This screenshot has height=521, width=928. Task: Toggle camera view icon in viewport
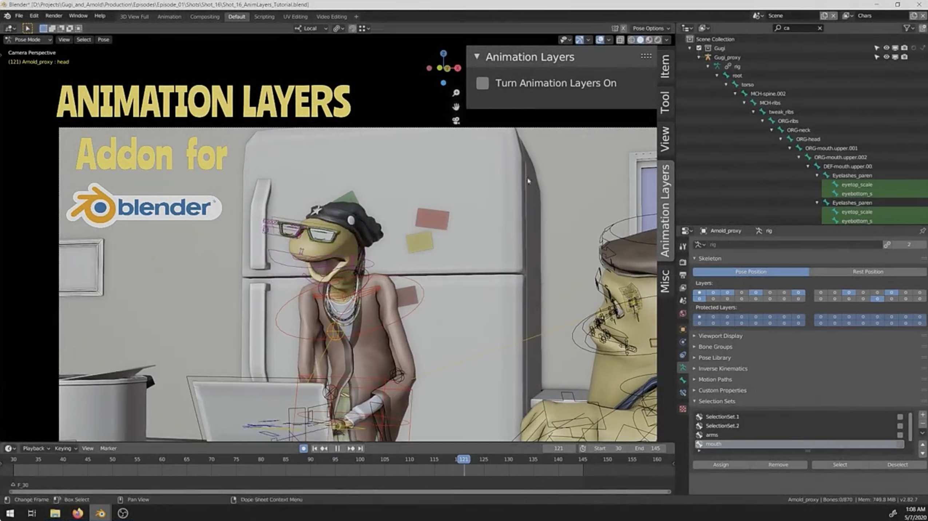456,121
